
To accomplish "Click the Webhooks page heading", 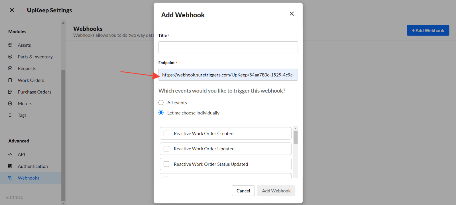I will pos(88,29).
